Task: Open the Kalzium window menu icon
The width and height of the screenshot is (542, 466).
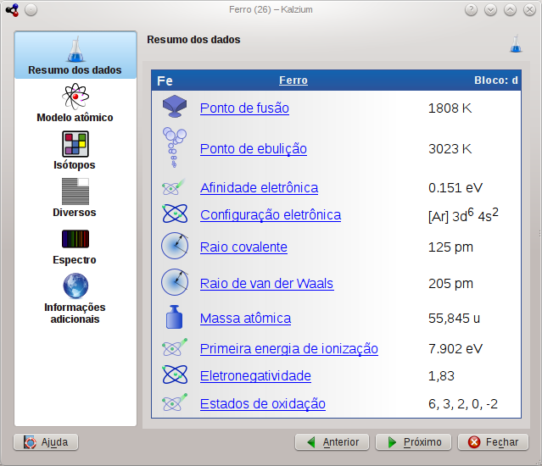Action: click(x=11, y=10)
